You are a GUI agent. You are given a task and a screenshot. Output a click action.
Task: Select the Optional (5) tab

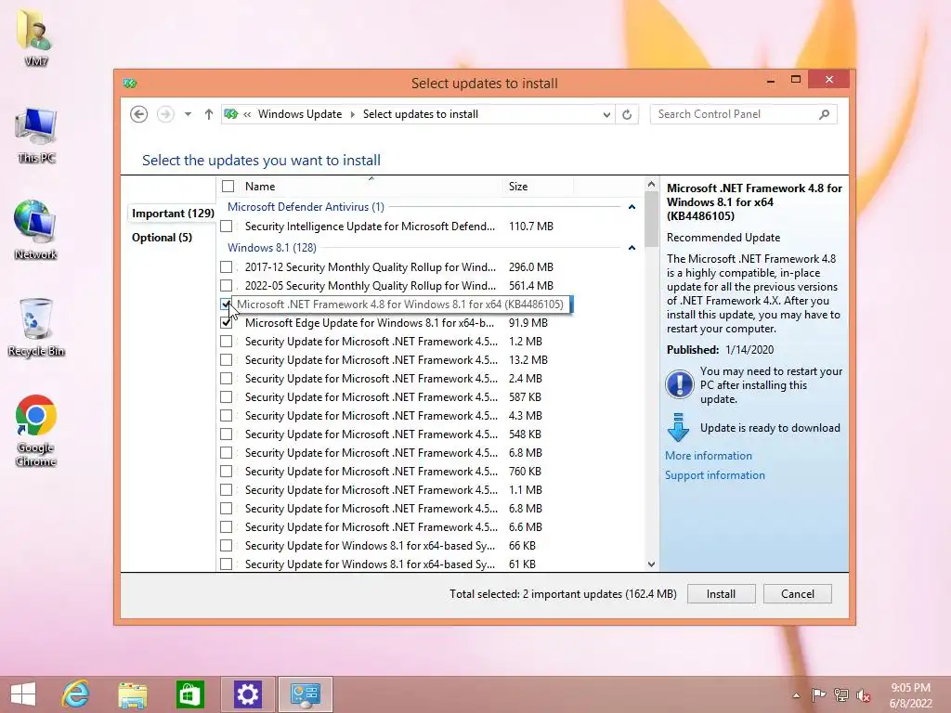(162, 237)
